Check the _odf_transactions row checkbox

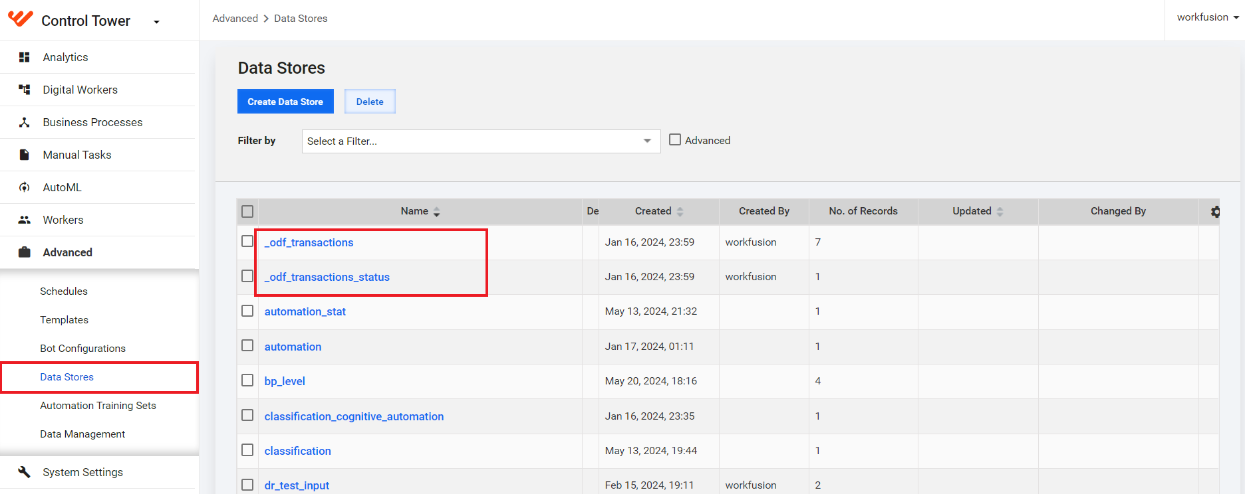point(247,241)
